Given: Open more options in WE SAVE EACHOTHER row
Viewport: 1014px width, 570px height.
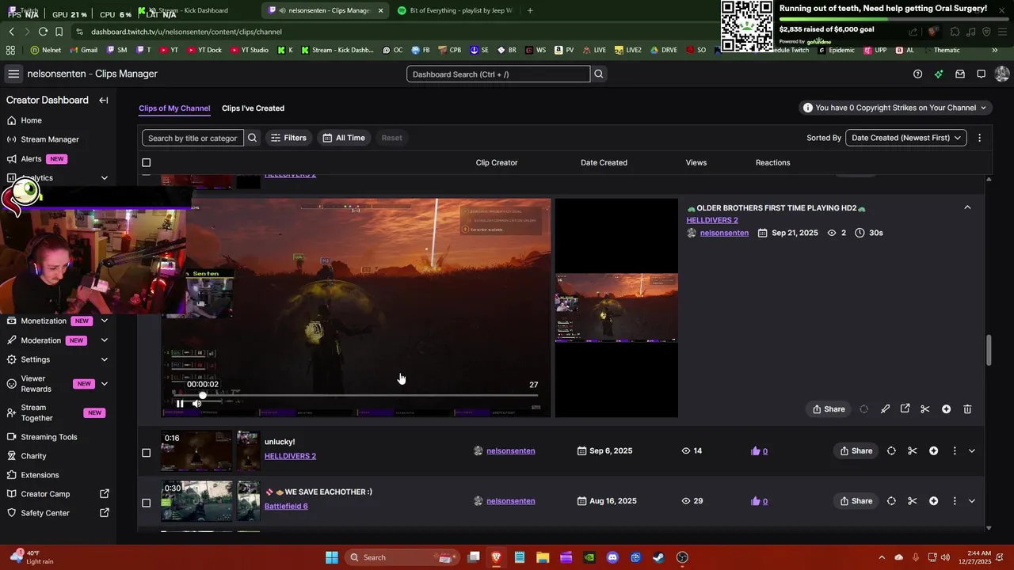Looking at the screenshot, I should pyautogui.click(x=954, y=501).
